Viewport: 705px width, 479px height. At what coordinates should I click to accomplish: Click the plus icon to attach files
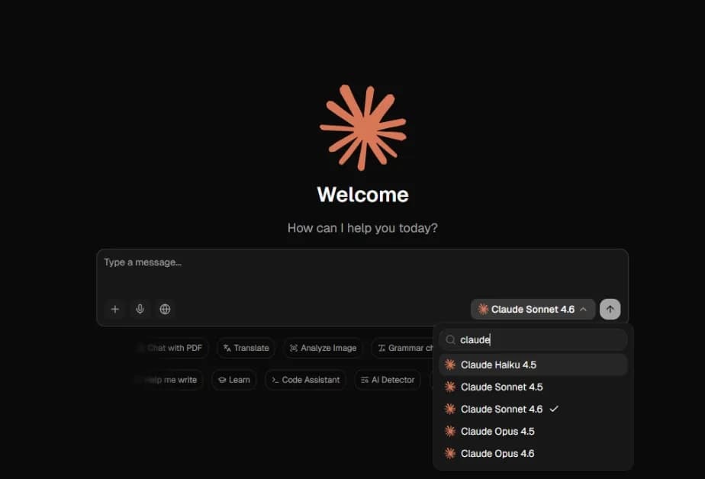(x=114, y=309)
